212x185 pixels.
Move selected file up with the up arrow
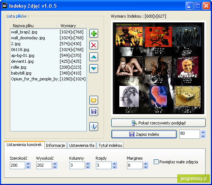(94, 57)
